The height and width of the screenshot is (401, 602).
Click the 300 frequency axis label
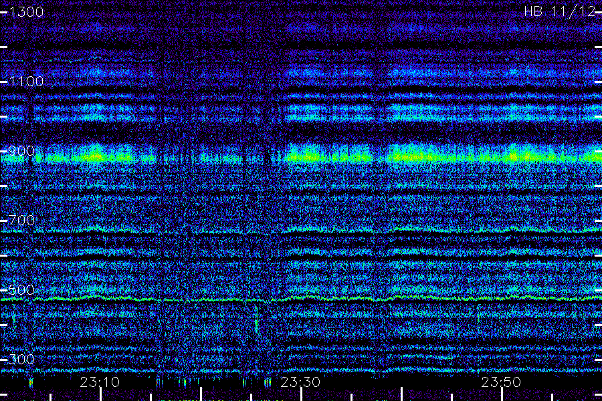(x=21, y=359)
